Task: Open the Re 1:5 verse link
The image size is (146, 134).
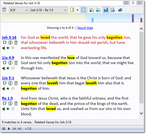Action: [x=7, y=98]
